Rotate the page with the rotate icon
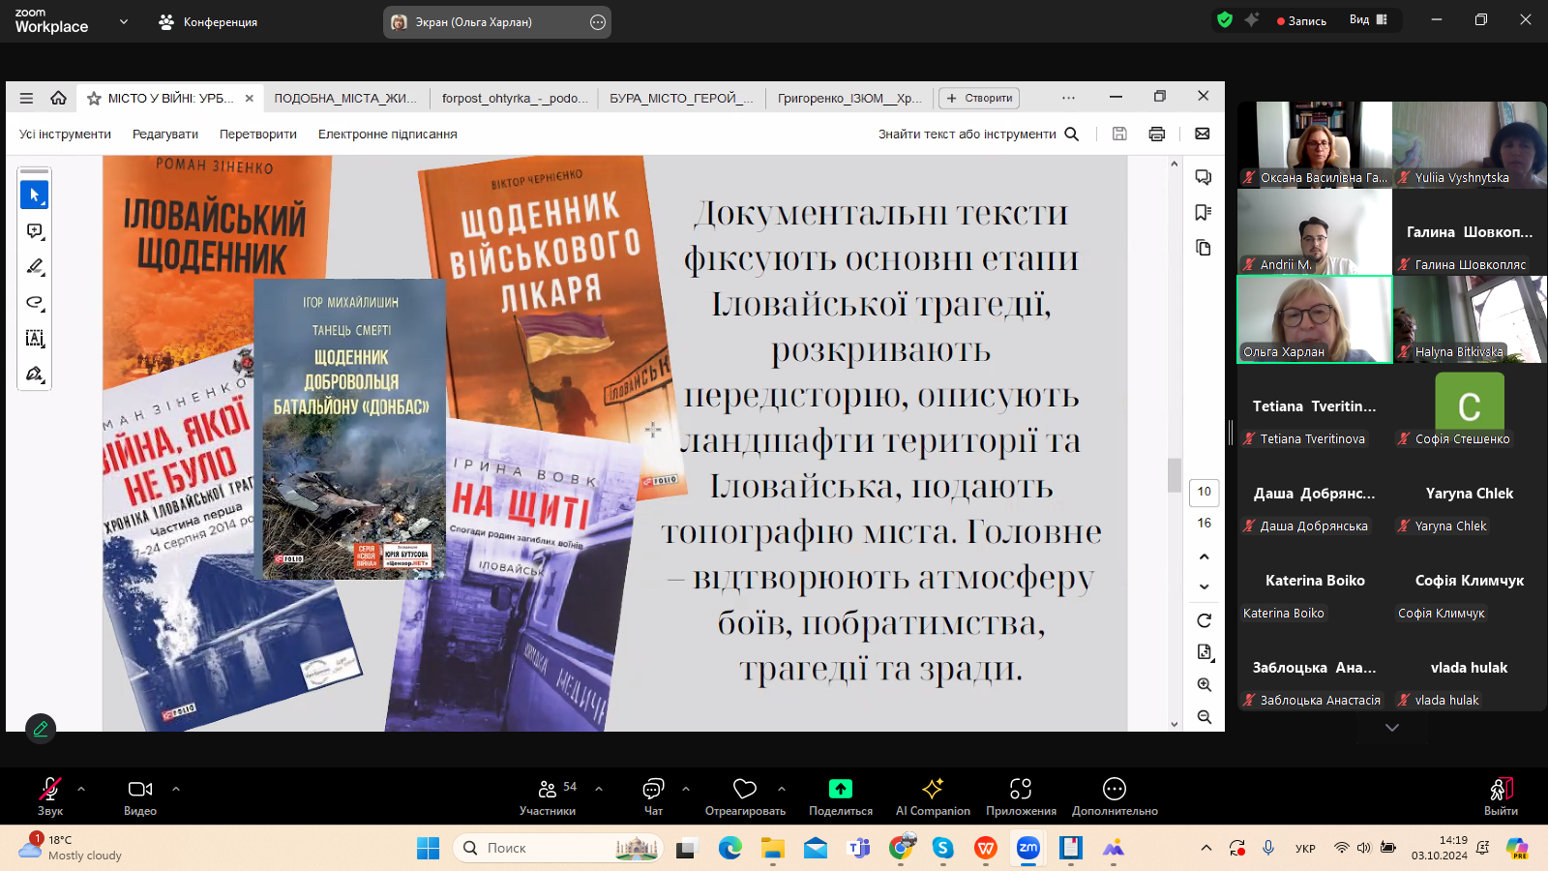 (1205, 620)
